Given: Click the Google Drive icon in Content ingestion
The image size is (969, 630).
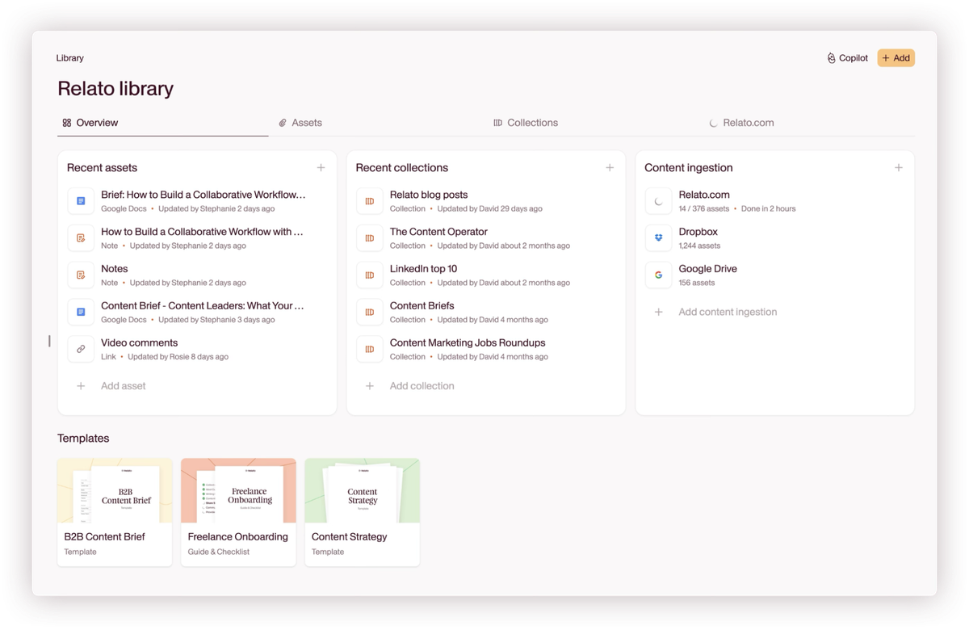Looking at the screenshot, I should pos(658,275).
